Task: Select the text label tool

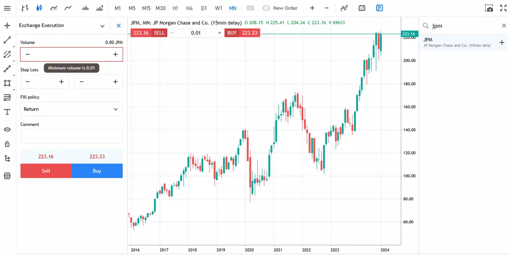Action: point(7,112)
